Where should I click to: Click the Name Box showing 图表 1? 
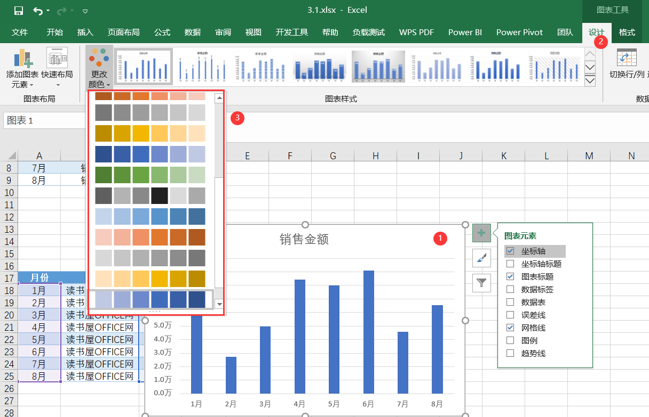tap(43, 120)
